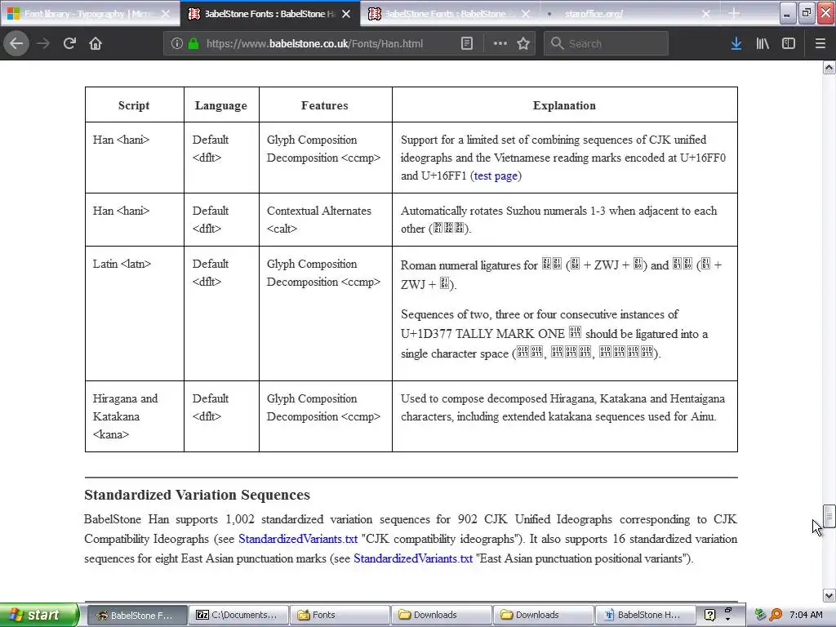Open BabelStone H... document taskbar window
The image size is (836, 627).
pyautogui.click(x=645, y=615)
